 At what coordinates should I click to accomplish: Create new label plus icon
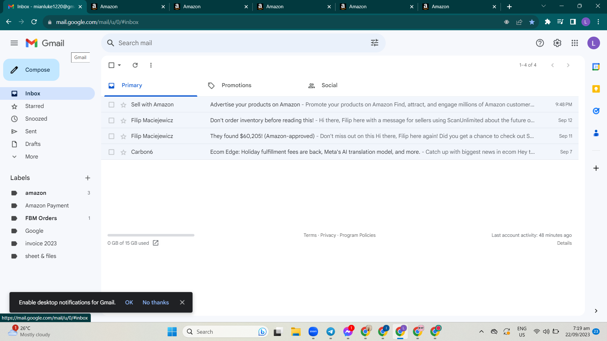[x=88, y=178]
